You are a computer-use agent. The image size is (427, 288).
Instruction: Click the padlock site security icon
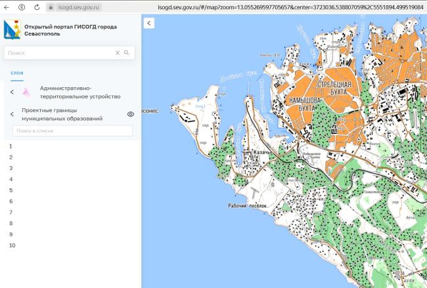click(51, 7)
